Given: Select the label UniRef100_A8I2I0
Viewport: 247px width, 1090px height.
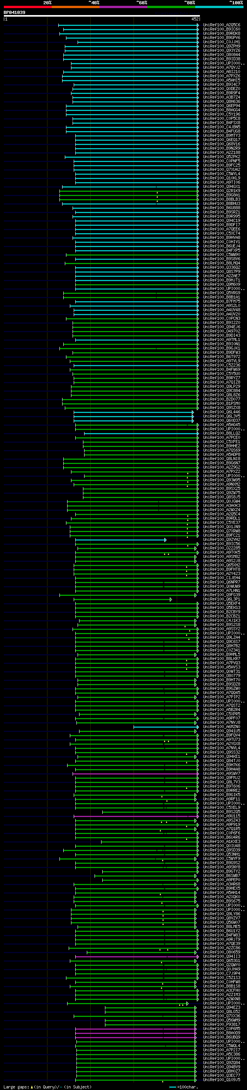Looking at the screenshot, I should click(222, 72).
